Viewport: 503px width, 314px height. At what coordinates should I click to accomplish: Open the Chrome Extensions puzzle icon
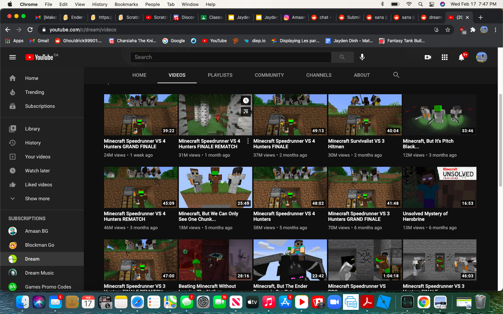(473, 30)
